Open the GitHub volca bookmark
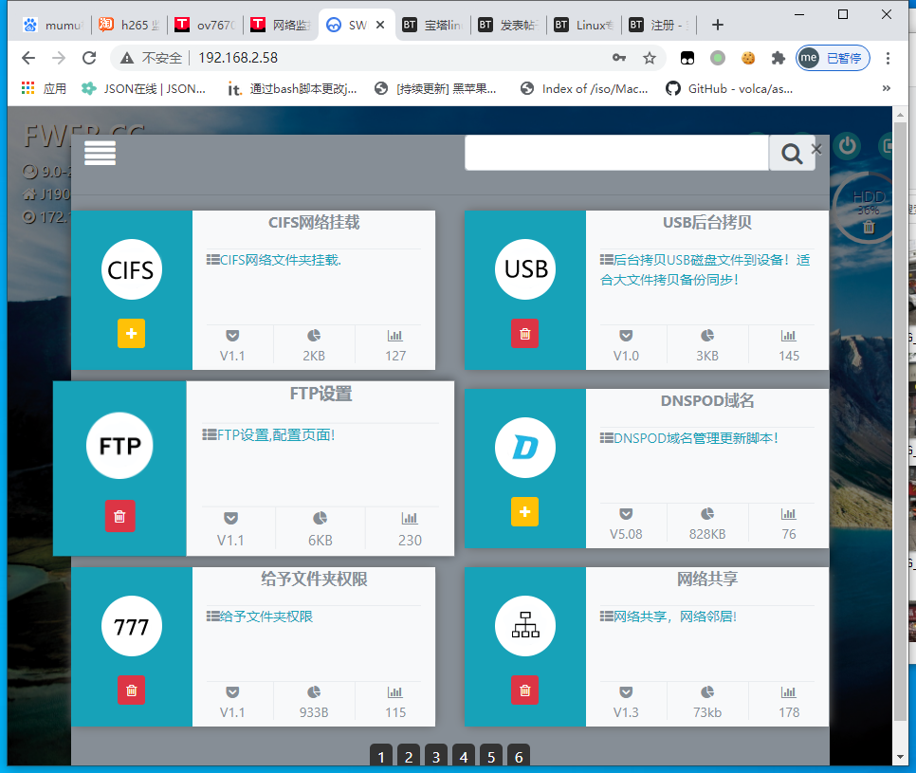 [x=730, y=88]
